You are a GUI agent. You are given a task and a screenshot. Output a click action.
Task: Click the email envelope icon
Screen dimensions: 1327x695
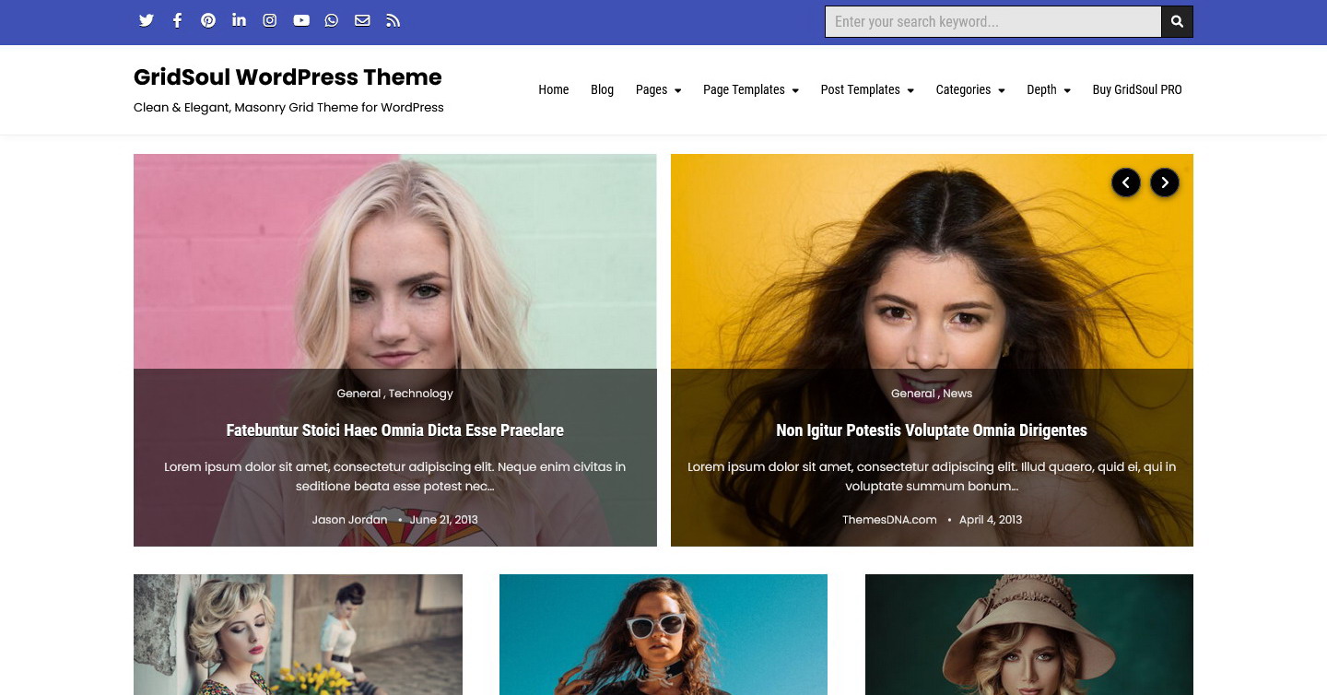(x=362, y=20)
